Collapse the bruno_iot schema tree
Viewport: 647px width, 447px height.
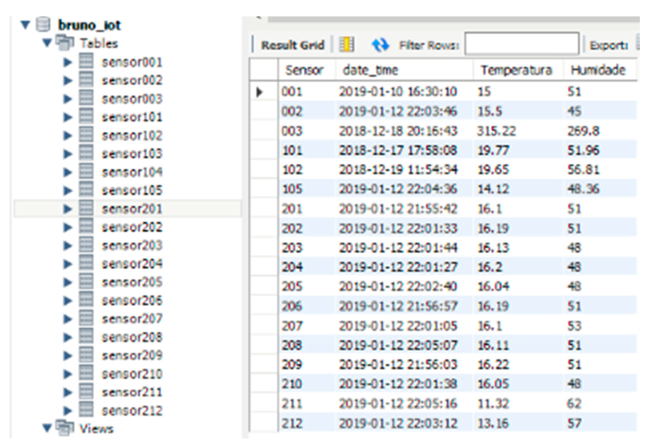[x=25, y=25]
